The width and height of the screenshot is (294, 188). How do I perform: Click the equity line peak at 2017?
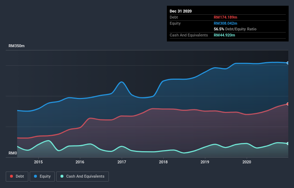click(x=122, y=82)
